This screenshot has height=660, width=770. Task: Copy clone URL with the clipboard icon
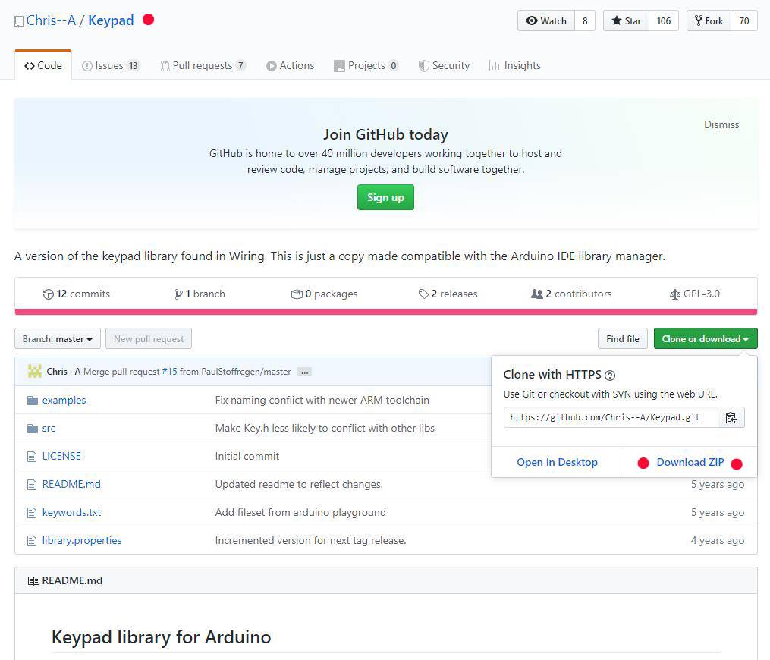pos(731,417)
